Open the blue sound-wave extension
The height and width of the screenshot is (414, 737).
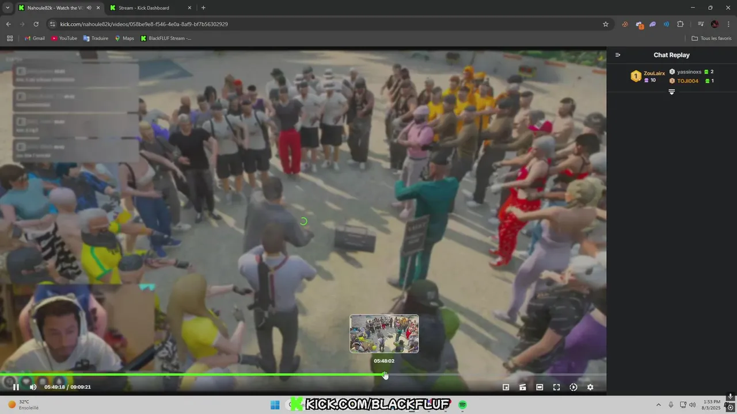click(666, 24)
